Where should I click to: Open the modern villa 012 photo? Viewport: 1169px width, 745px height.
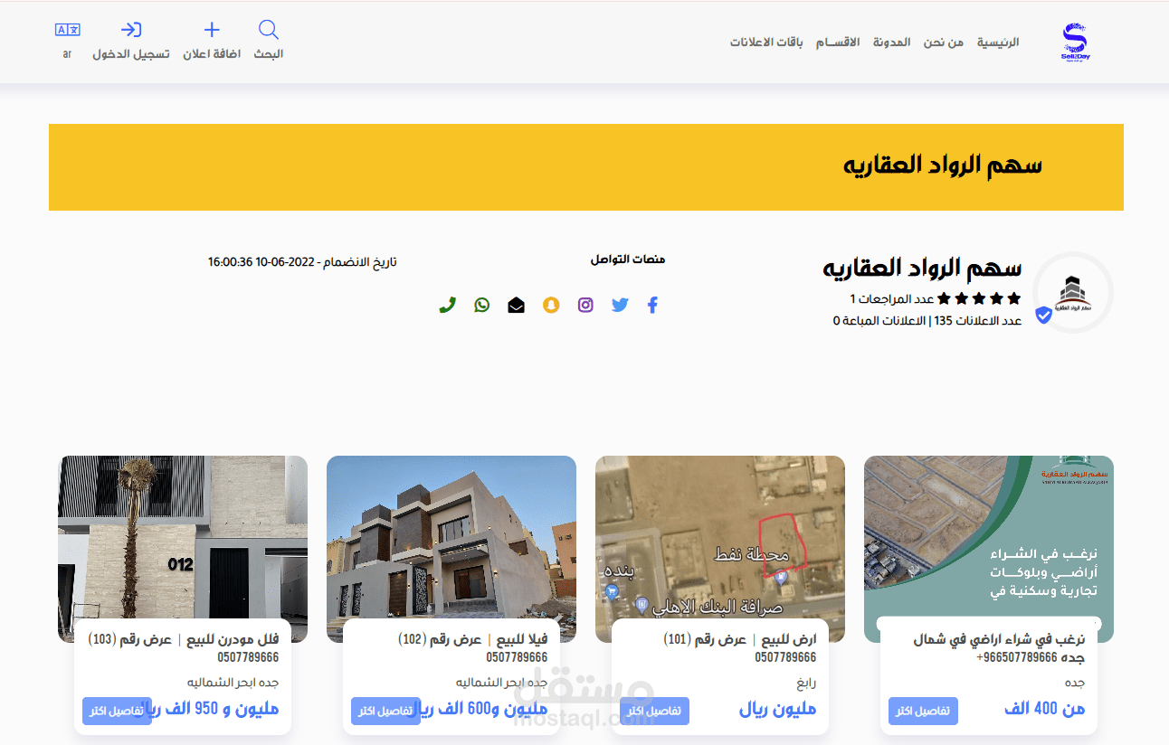tap(182, 539)
